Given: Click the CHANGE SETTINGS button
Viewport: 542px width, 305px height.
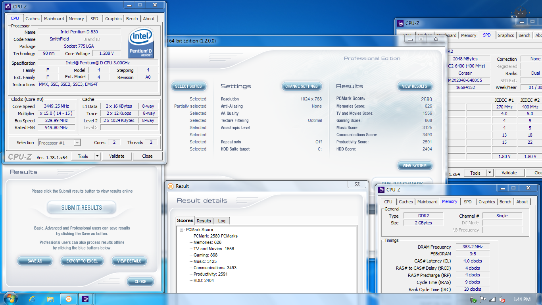Looking at the screenshot, I should [x=302, y=86].
